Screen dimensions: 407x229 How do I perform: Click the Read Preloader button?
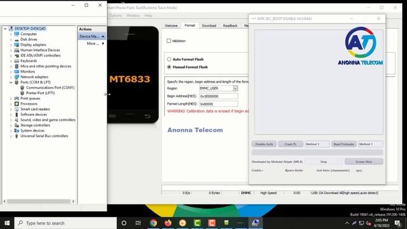click(x=344, y=144)
